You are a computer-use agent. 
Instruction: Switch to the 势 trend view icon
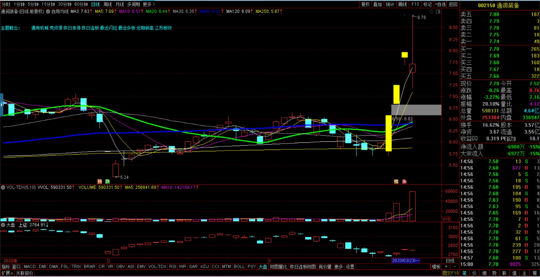[x=493, y=273]
